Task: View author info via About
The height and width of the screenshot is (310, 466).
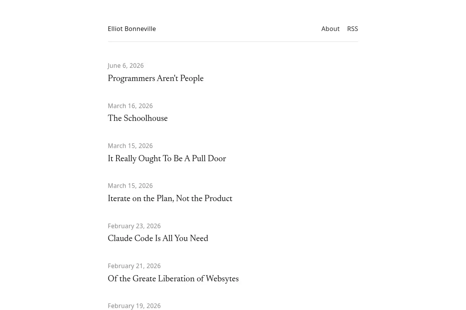Action: [330, 29]
